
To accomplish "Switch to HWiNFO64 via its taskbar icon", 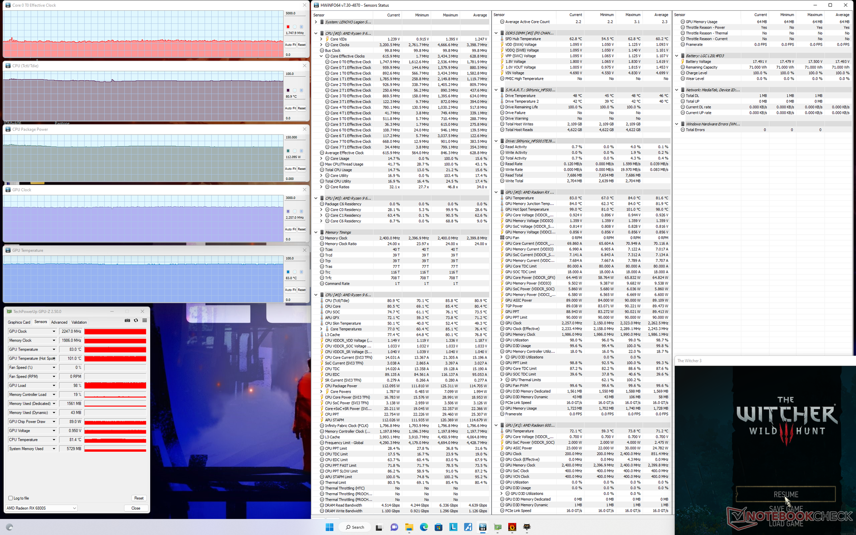I will pyautogui.click(x=483, y=527).
